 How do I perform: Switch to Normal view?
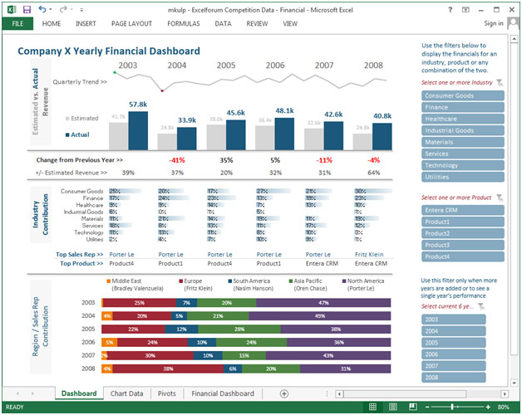(372, 407)
